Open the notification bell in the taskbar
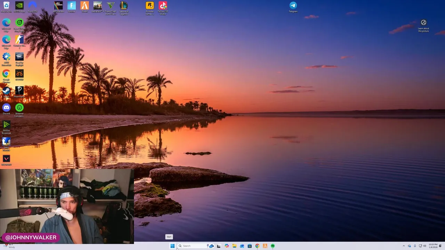This screenshot has height=250, width=445. click(440, 246)
